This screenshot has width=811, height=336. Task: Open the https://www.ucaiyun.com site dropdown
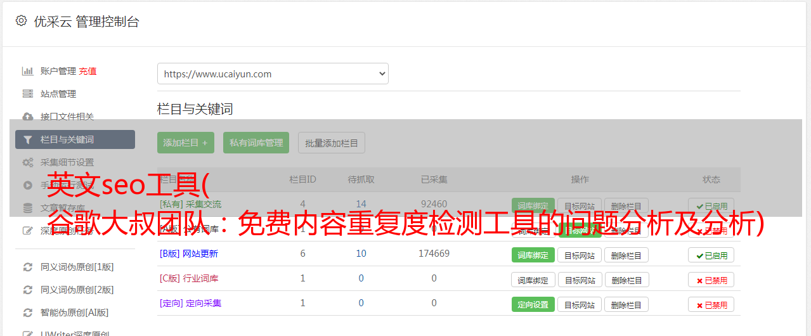pos(273,74)
